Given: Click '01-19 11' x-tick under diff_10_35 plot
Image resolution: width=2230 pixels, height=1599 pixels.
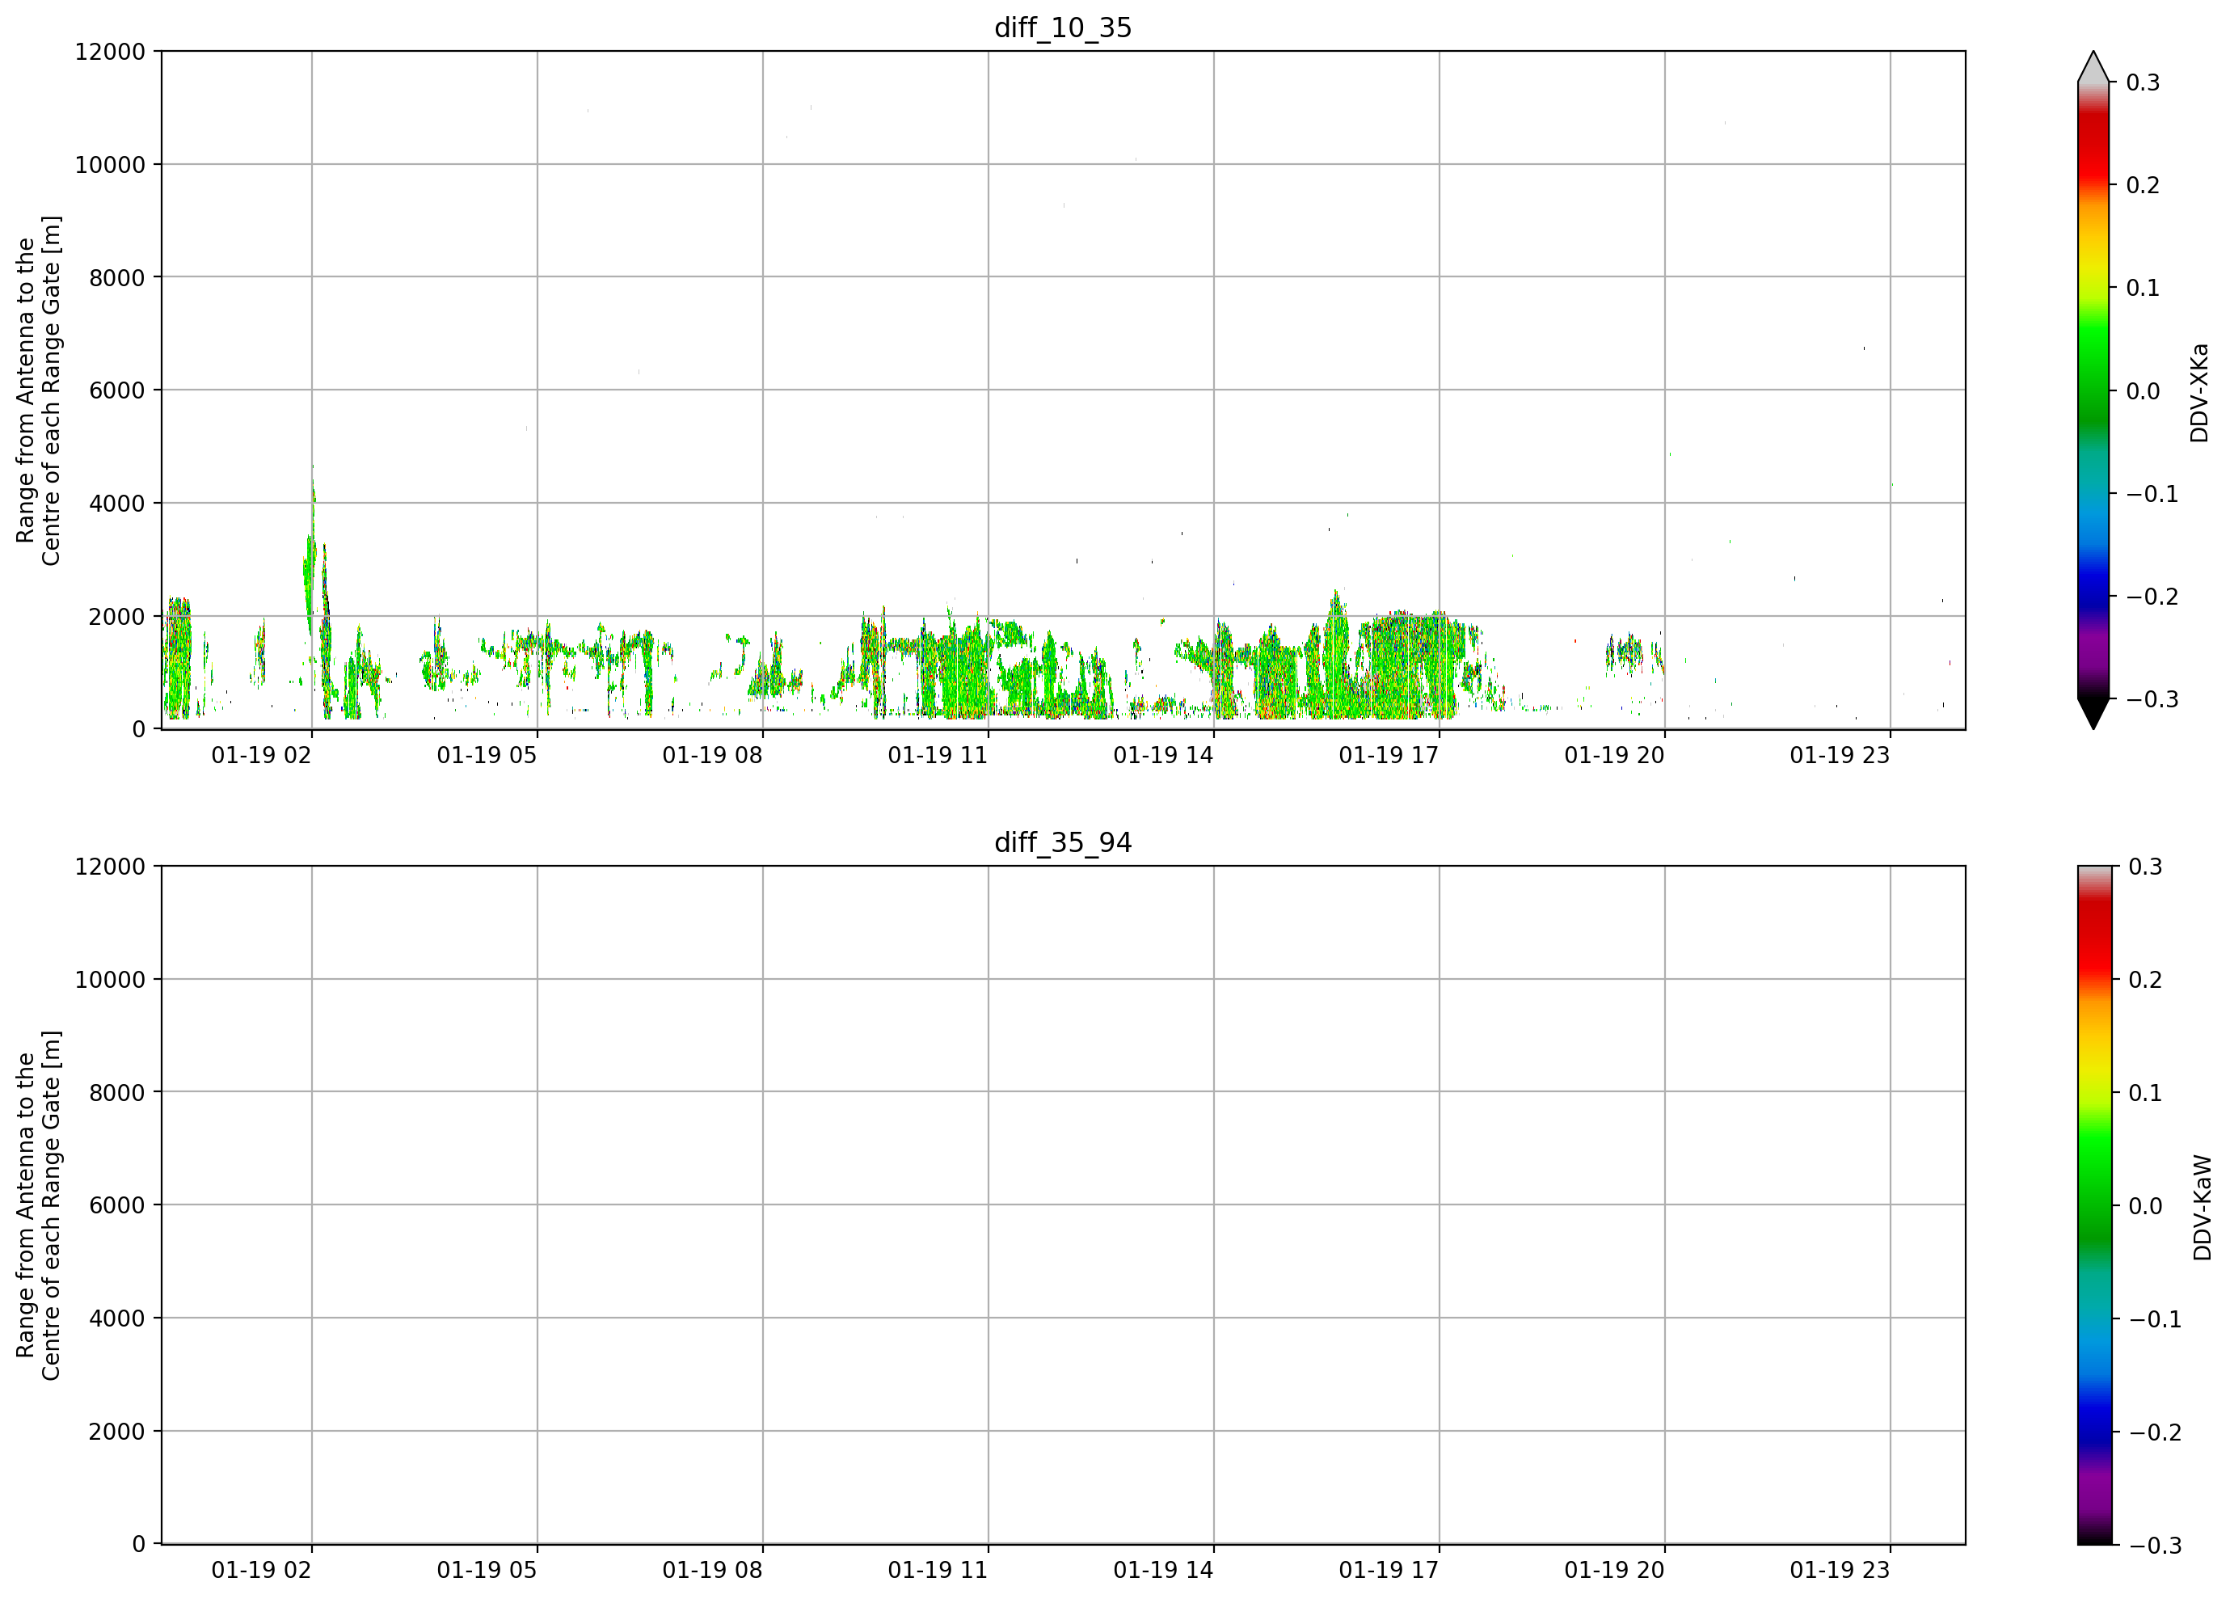Looking at the screenshot, I should [938, 755].
